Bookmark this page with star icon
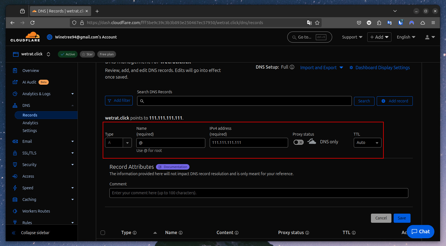 tap(317, 23)
